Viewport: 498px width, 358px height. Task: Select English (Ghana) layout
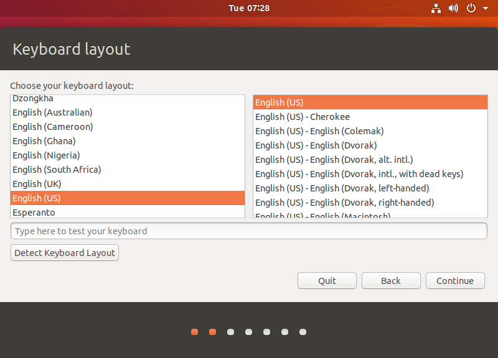pos(128,141)
